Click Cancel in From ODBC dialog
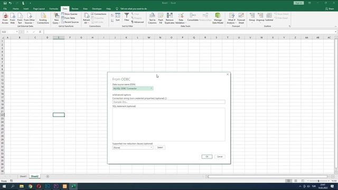338x190 pixels. (220, 157)
